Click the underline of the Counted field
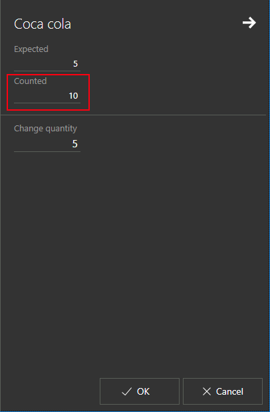This screenshot has width=270, height=412. [x=47, y=103]
